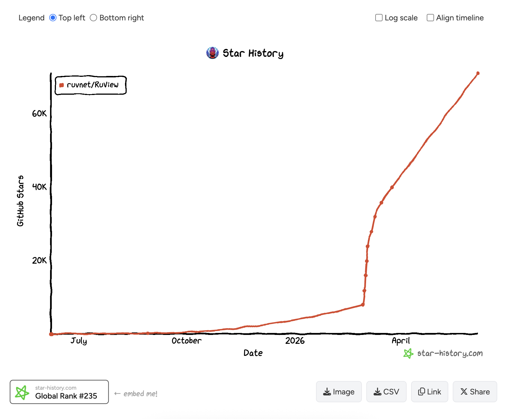514x419 pixels.
Task: Click the X logo on Share button
Action: [x=464, y=392]
